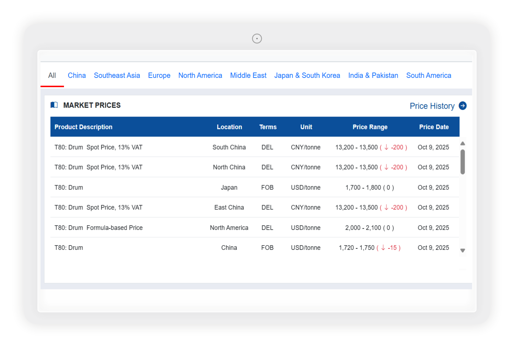Image resolution: width=514 pixels, height=348 pixels.
Task: Select the All tab
Action: click(x=52, y=75)
